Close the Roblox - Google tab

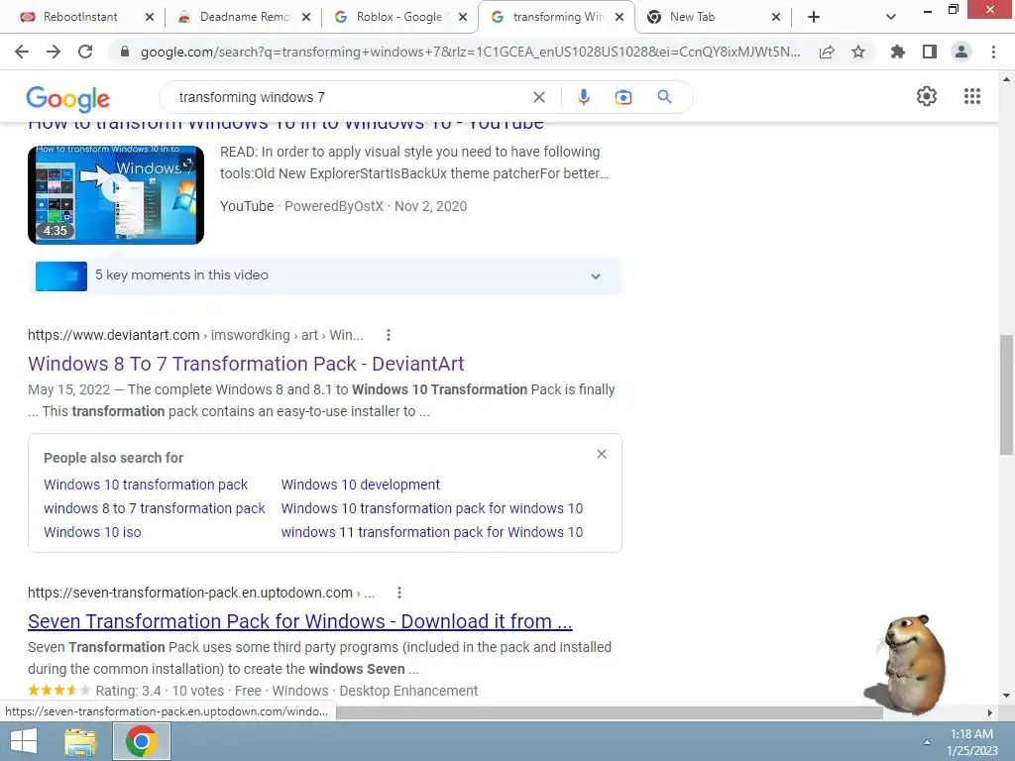pyautogui.click(x=463, y=18)
